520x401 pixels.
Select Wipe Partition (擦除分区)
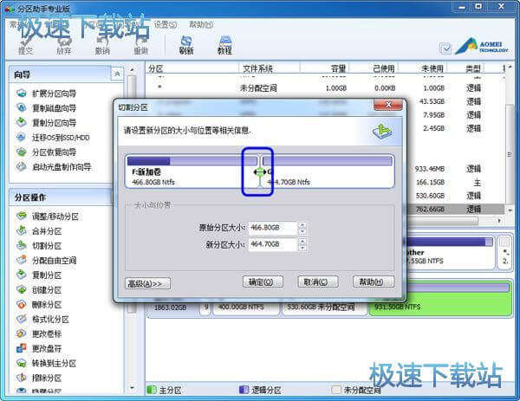point(39,378)
